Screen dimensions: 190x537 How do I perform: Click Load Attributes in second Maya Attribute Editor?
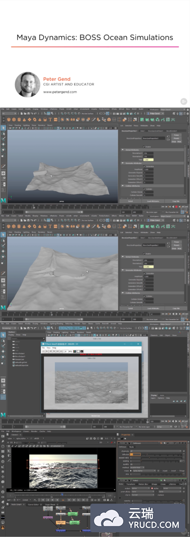coord(153,308)
